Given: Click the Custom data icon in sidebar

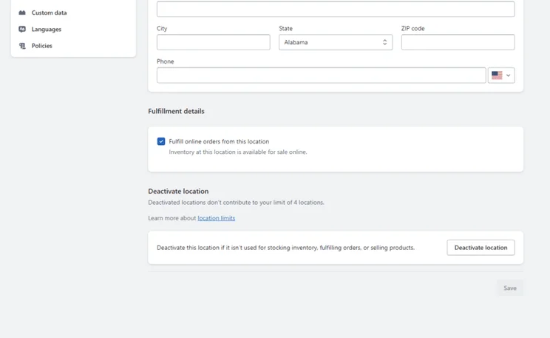Looking at the screenshot, I should point(22,13).
